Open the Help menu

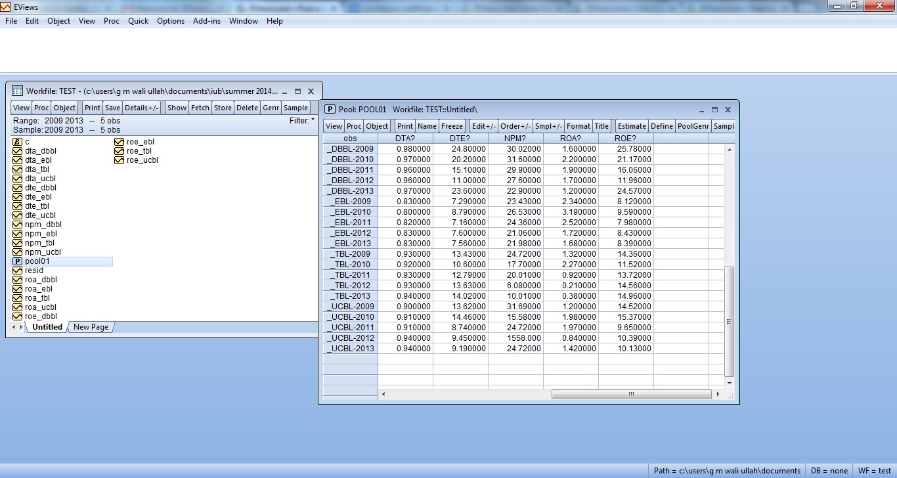[x=274, y=21]
